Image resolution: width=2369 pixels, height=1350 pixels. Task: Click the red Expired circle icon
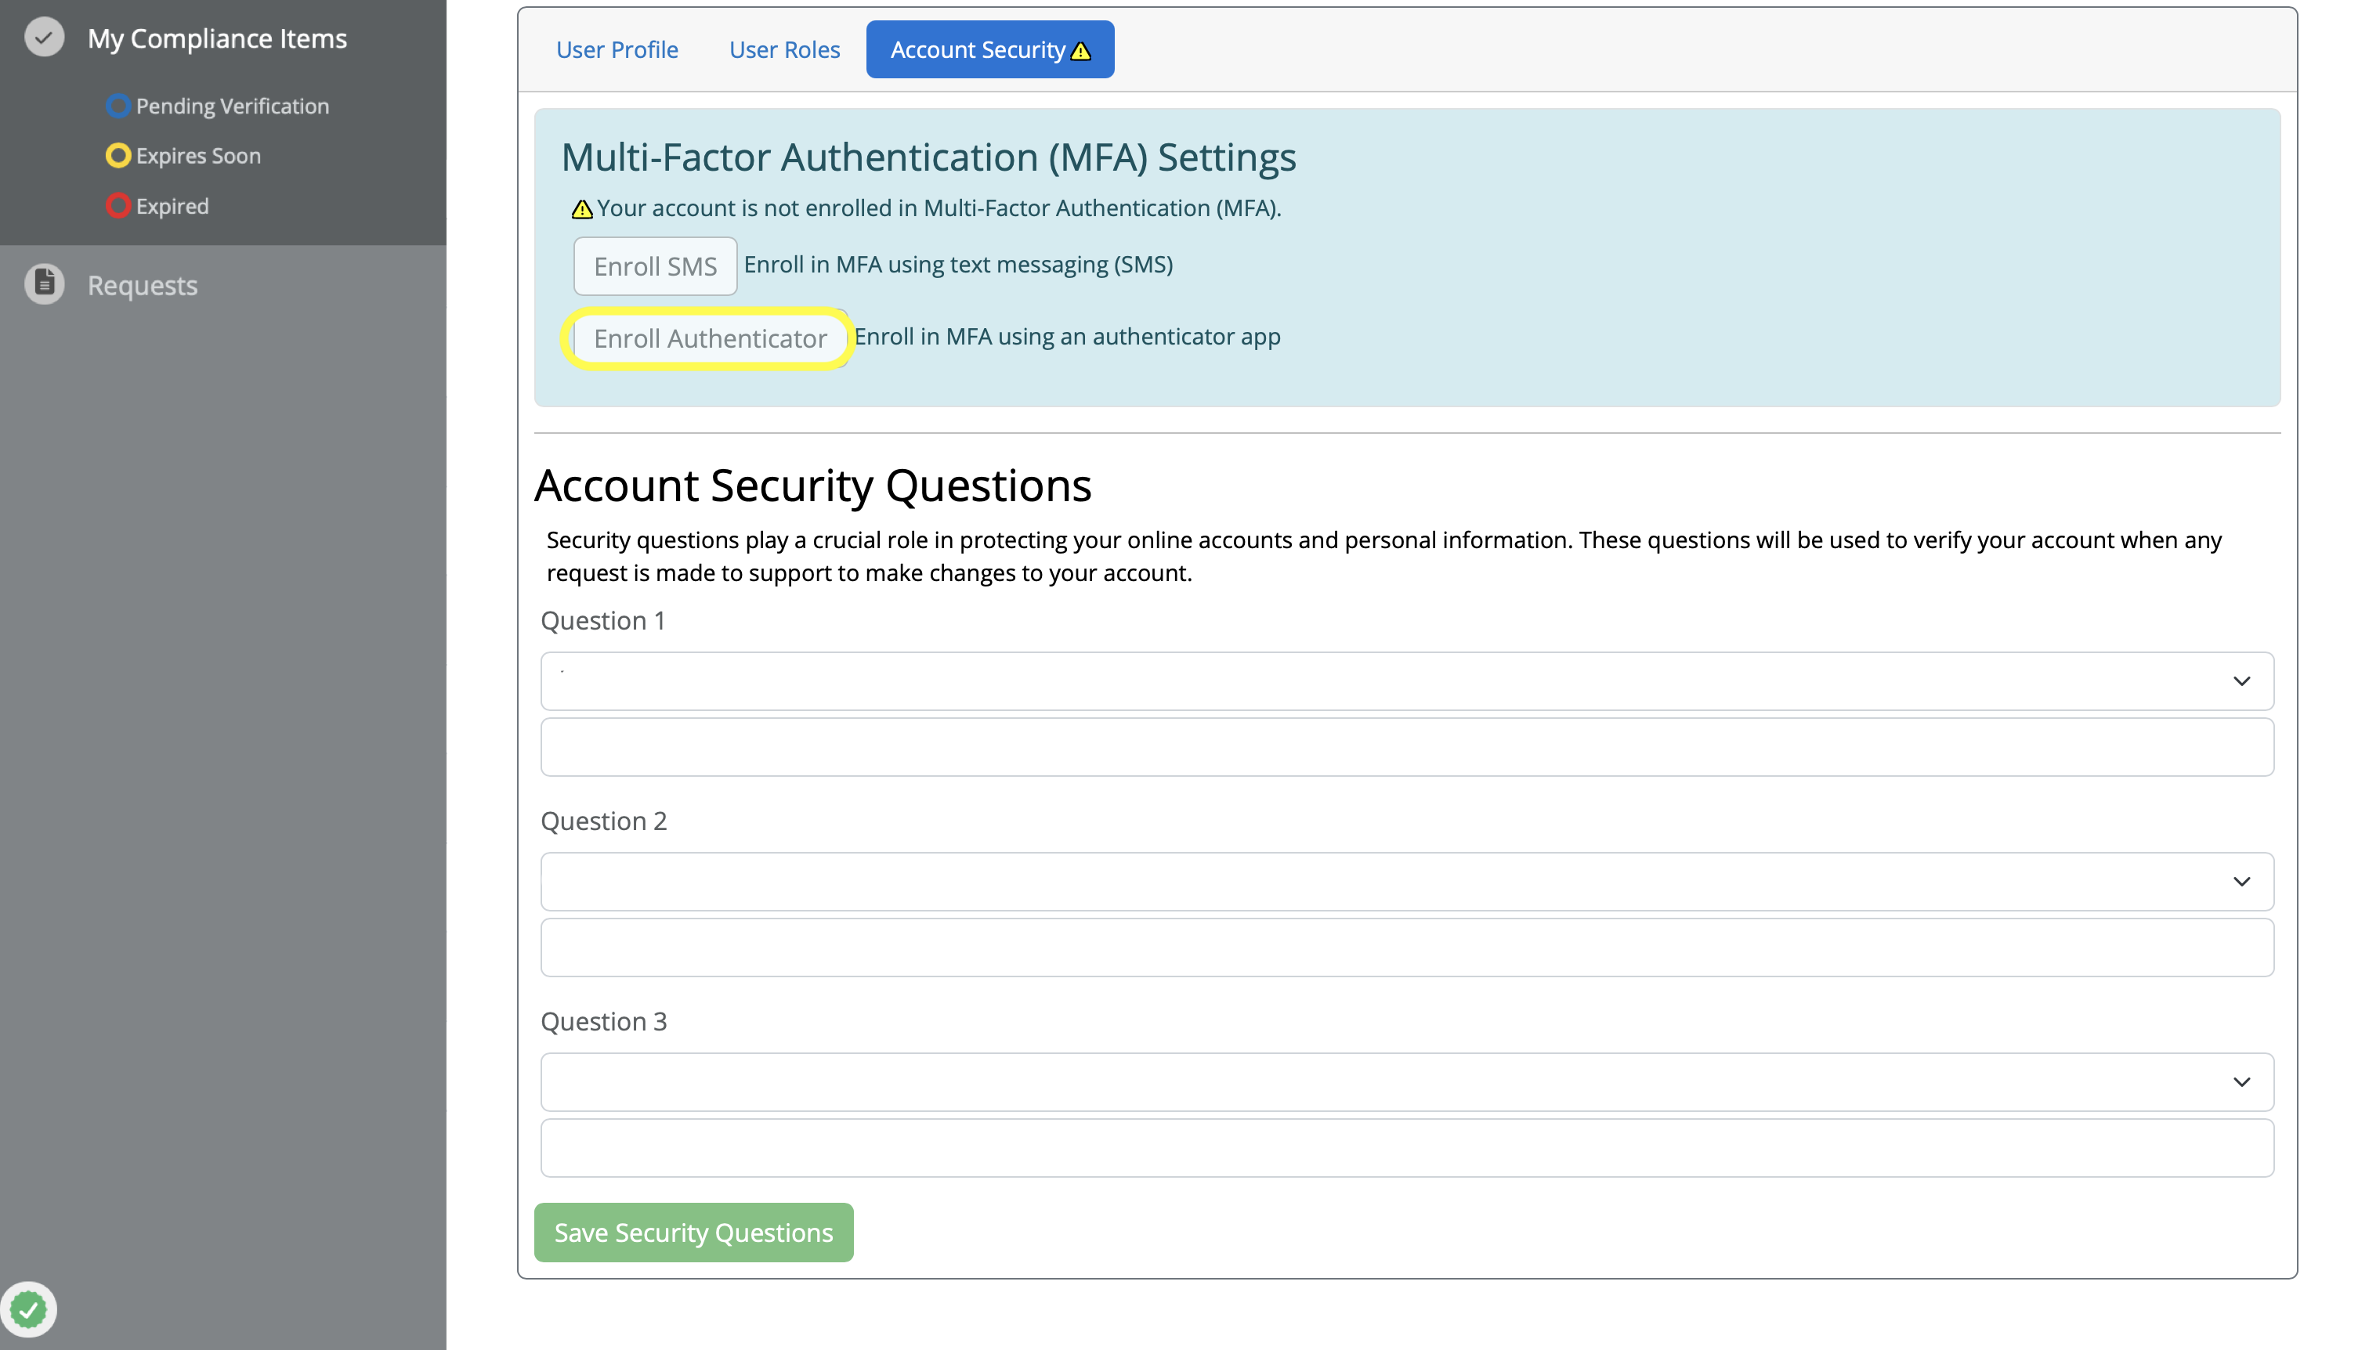coord(118,206)
